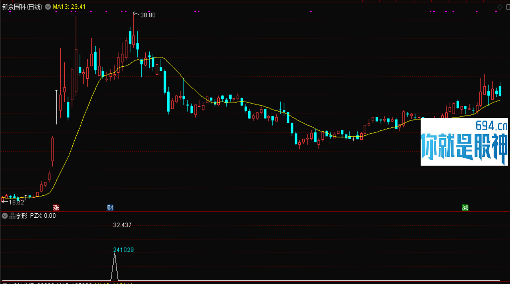
Task: Open the dropdown next to 新余国科(日线)
Action: [48, 7]
